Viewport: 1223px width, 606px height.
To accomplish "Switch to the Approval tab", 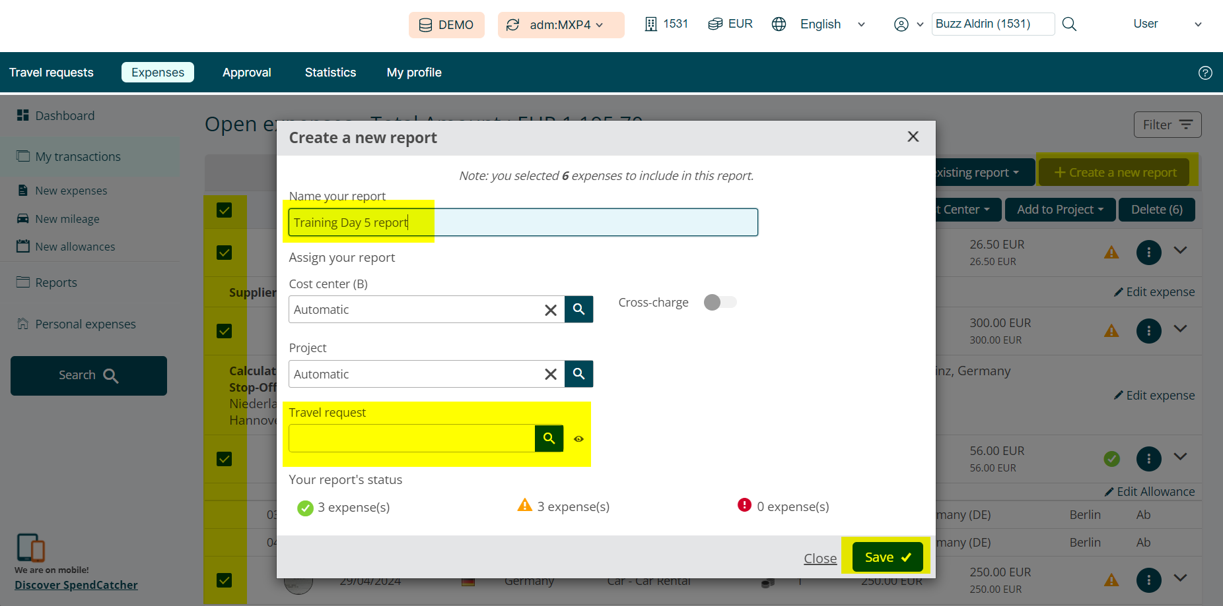I will click(246, 73).
